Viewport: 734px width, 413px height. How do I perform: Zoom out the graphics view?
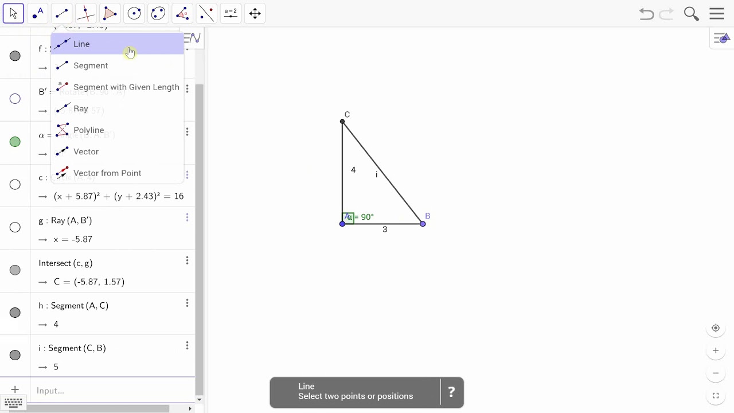[x=716, y=373]
